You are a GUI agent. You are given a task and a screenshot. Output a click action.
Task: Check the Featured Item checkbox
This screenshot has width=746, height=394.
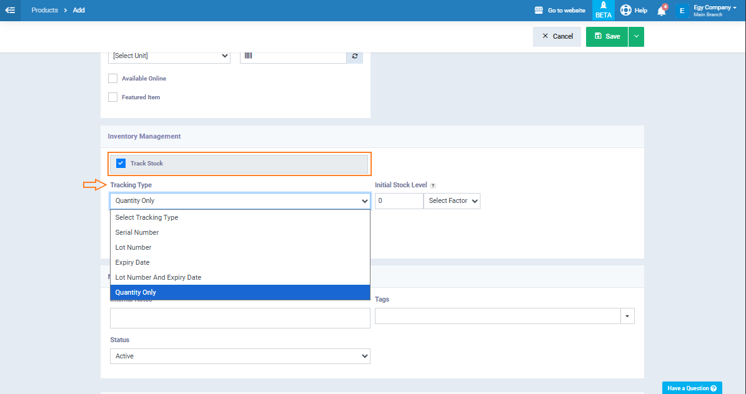(113, 97)
